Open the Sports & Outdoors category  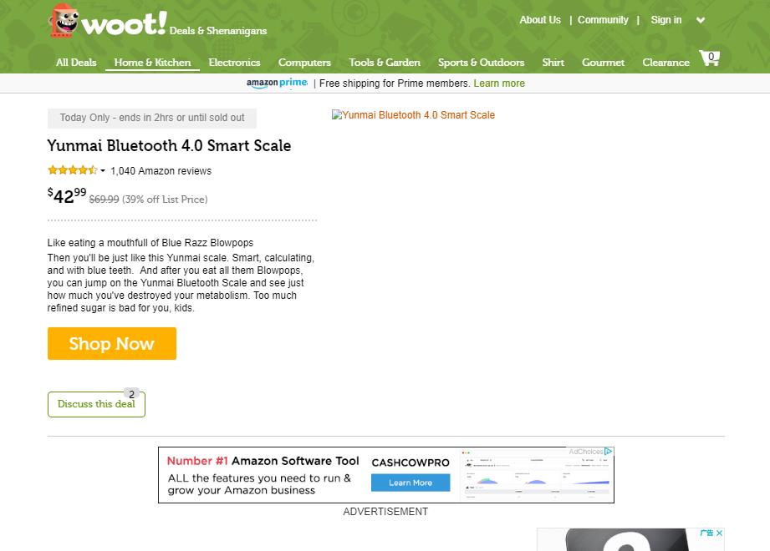[482, 63]
